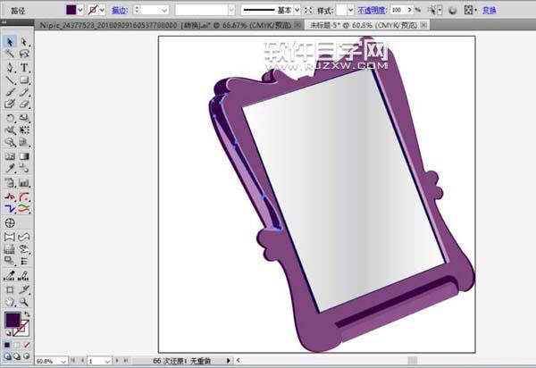Viewport: 536px width, 368px height.
Task: Adjust stroke weight stepper arrows
Action: coord(137,10)
